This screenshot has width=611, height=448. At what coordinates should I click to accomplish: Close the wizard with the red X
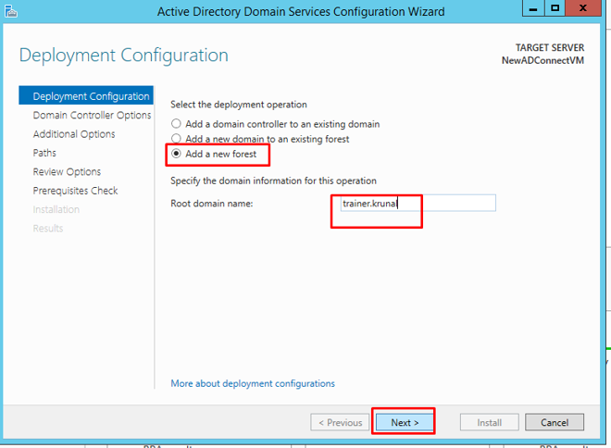[589, 9]
